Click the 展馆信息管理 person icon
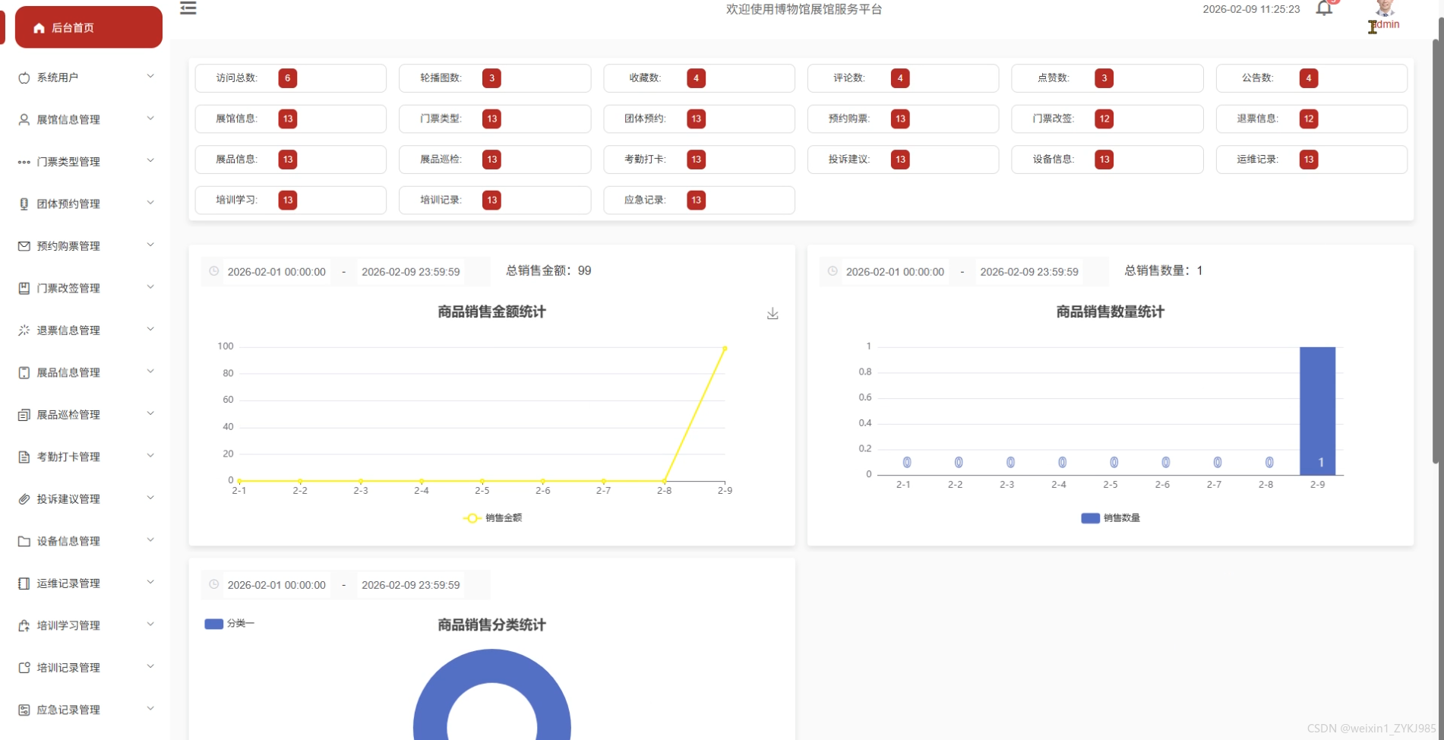This screenshot has width=1444, height=740. coord(24,119)
